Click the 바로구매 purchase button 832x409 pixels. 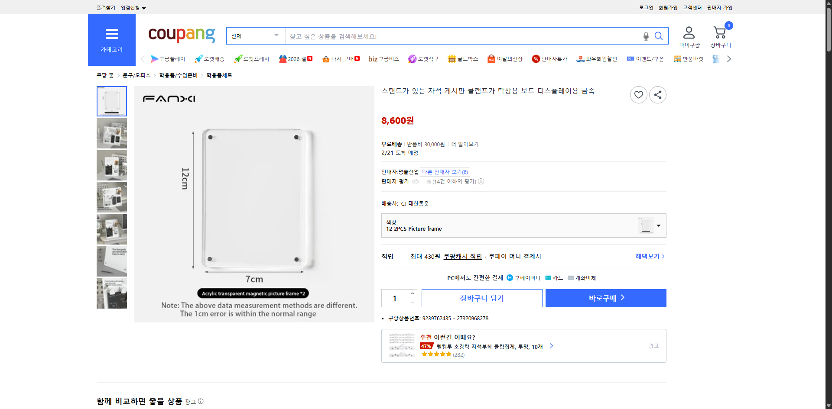605,298
